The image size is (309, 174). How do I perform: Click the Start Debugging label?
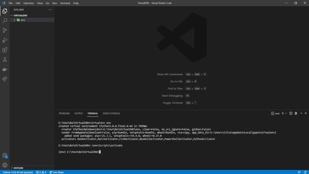pos(172,96)
